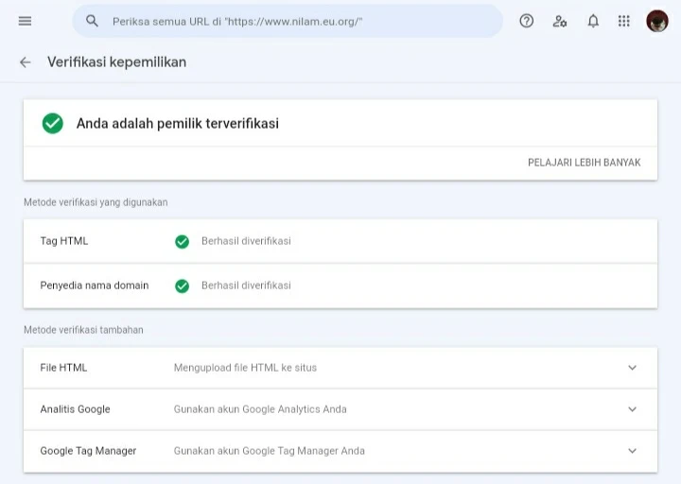Viewport: 681px width, 484px height.
Task: Expand the Analitis Google method
Action: (632, 409)
